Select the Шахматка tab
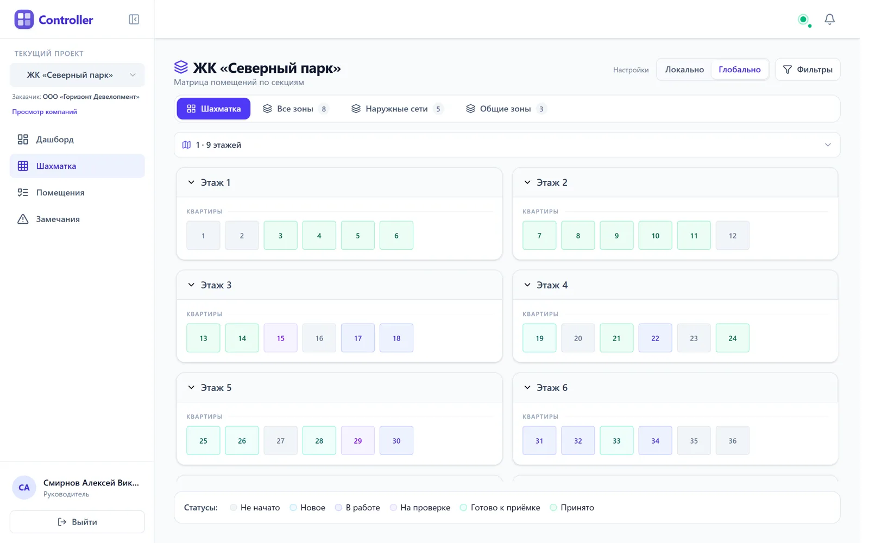This screenshot has width=869, height=543. (213, 109)
